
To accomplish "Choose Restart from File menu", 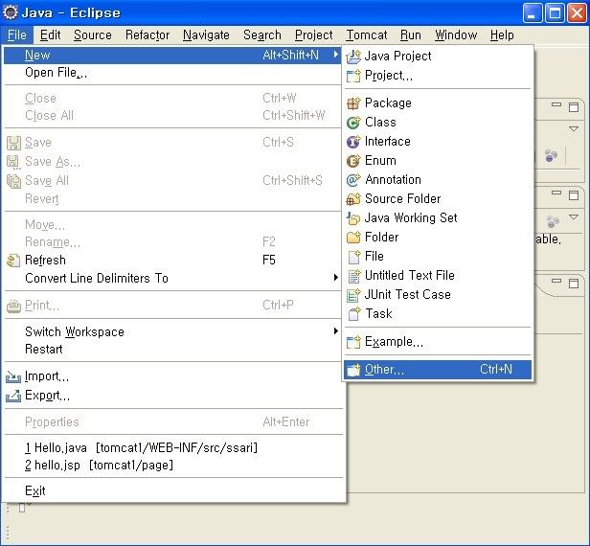I will point(172,349).
